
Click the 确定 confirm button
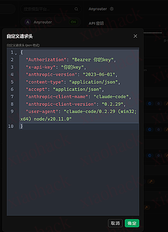click(132, 223)
